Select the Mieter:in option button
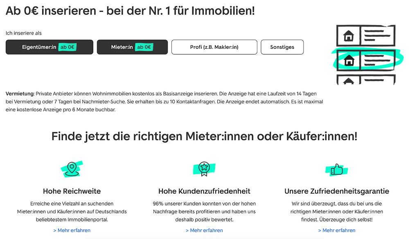This screenshot has height=239, width=419. tap(132, 47)
